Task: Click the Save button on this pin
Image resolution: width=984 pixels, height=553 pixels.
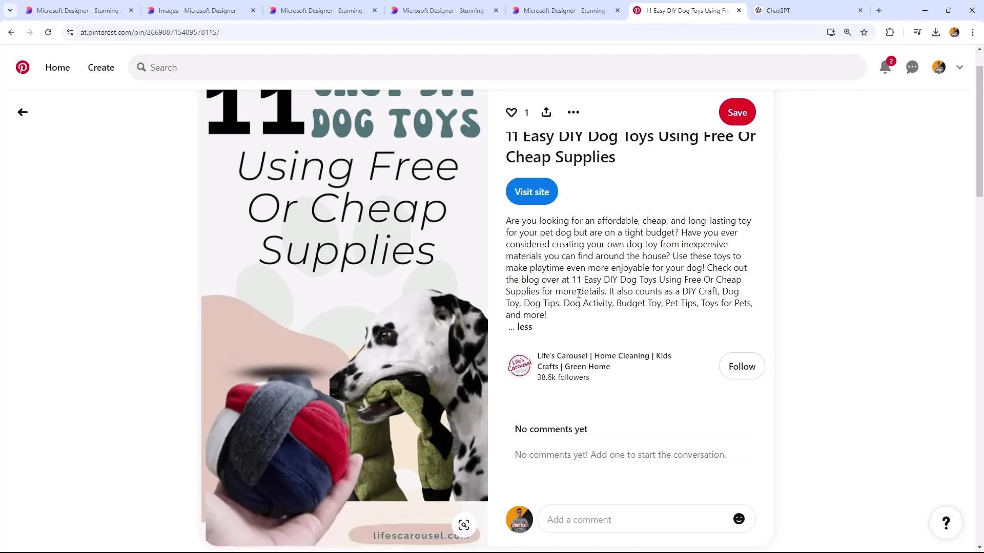Action: click(x=737, y=112)
